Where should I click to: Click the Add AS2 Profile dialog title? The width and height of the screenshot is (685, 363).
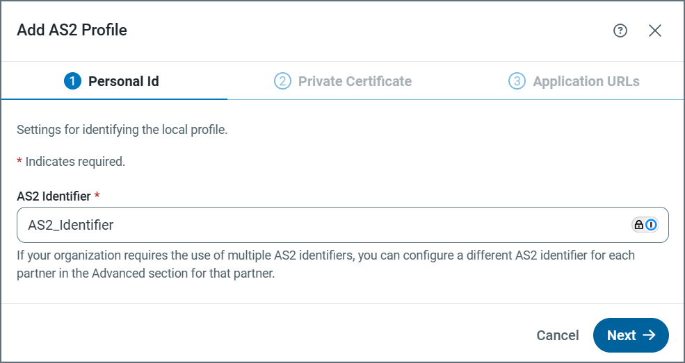72,30
